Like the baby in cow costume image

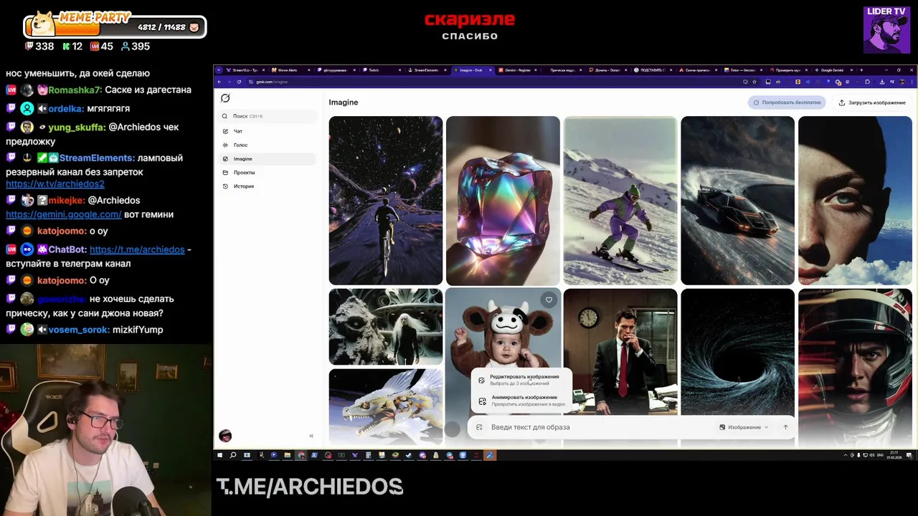point(549,300)
